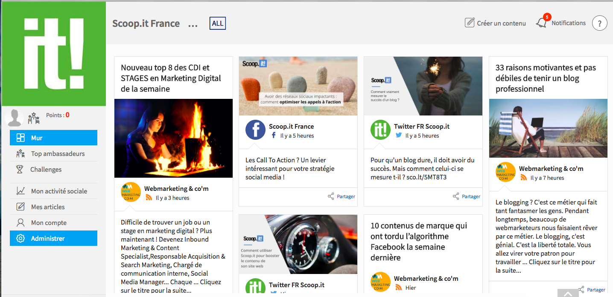Screen dimensions: 613x297
Task: Click the 'Il y a 7 heures' timestamp
Action: (547, 178)
